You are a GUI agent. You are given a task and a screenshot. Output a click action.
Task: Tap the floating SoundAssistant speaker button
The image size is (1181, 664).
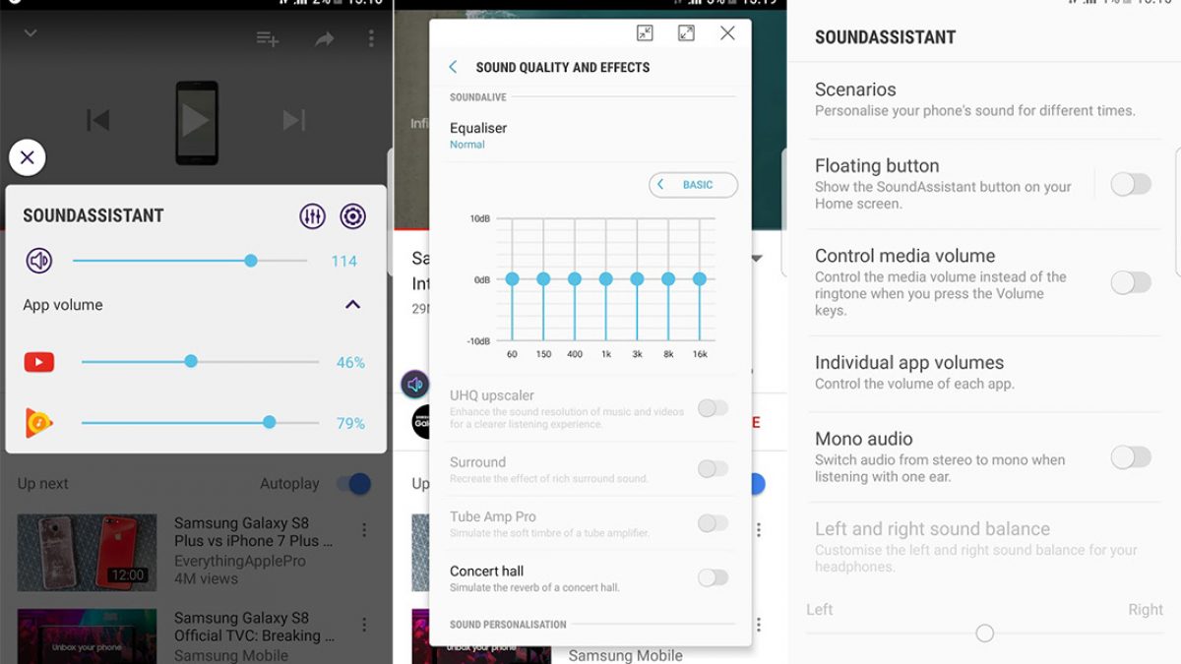point(415,385)
